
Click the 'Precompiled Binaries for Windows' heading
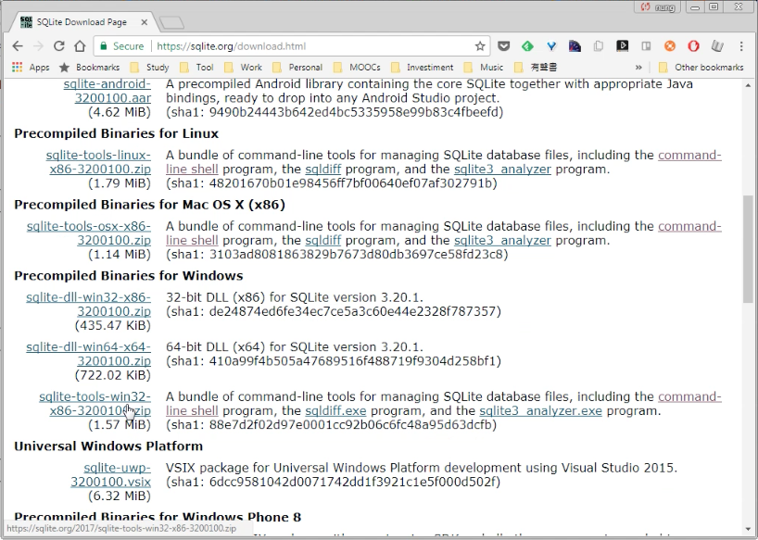[129, 275]
